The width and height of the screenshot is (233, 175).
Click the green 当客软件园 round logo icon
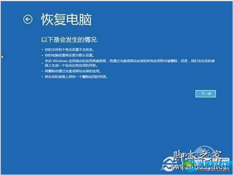[189, 166]
